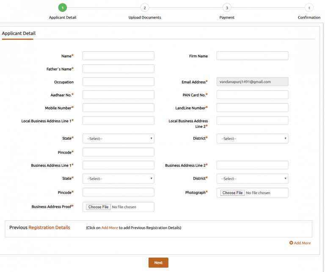Image resolution: width=325 pixels, height=272 pixels.
Task: Click the plus icon beside Add More
Action: click(291, 243)
